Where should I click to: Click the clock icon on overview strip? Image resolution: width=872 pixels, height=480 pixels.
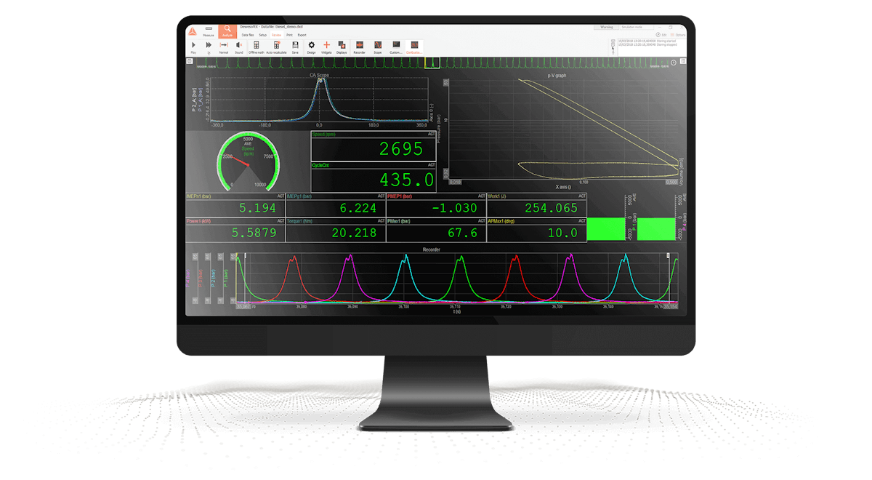[674, 63]
